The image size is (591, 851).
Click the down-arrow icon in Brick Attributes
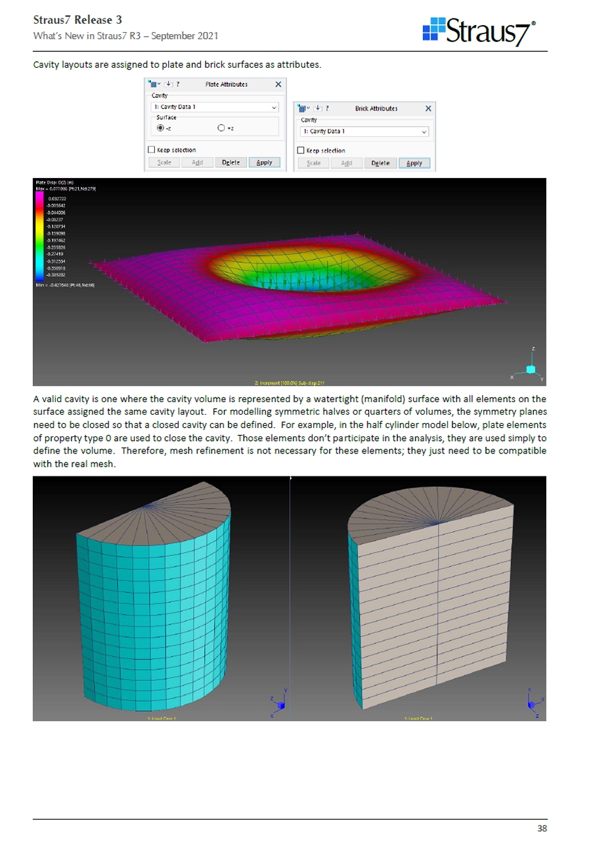tap(317, 108)
